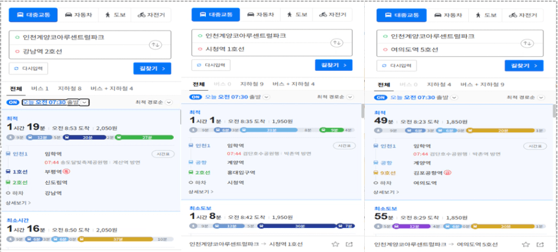This screenshot has width=558, height=252.
Task: Swap origin and destination in 강남역 panel
Action: 157,44
